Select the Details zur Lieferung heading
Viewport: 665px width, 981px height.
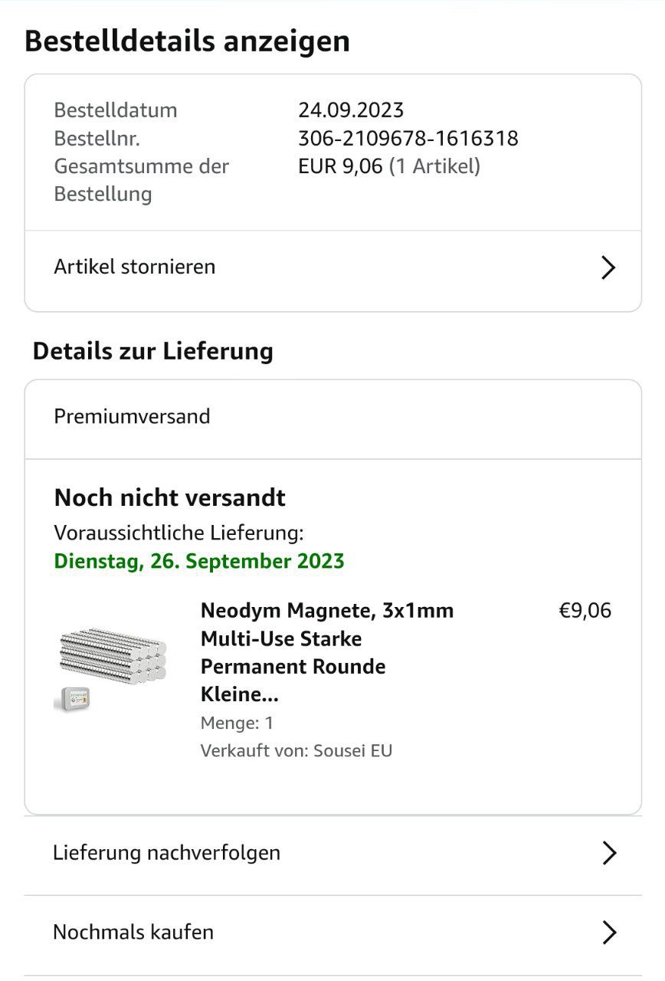click(x=153, y=351)
